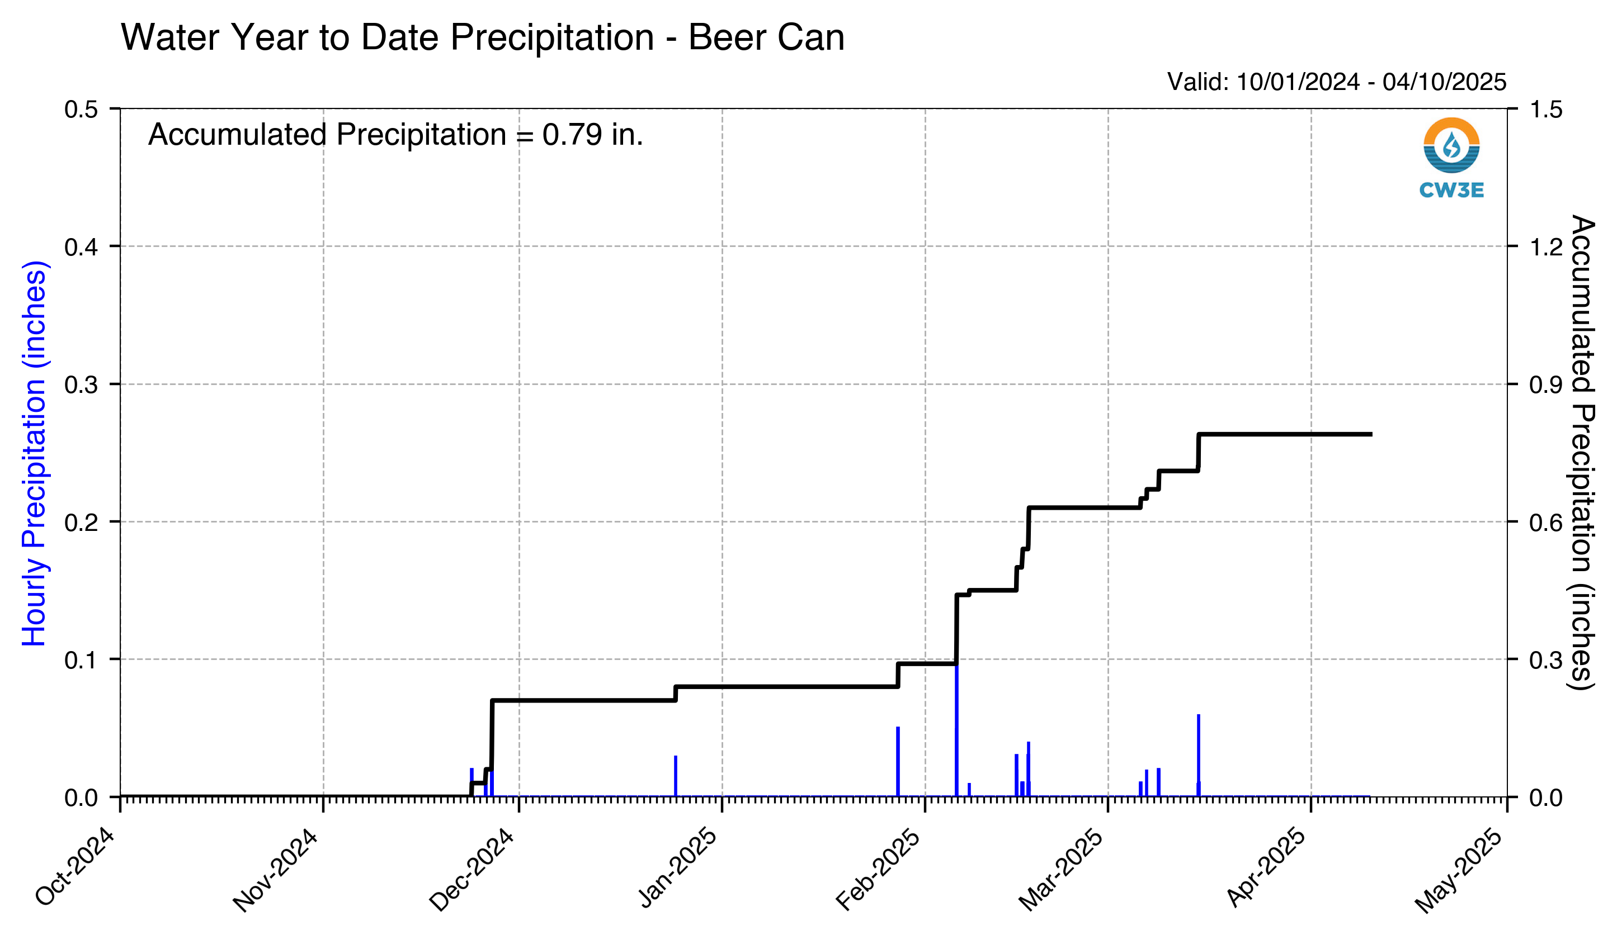This screenshot has height=940, width=1617.
Task: Click the Dec-2024 x-axis label
Action: [472, 870]
